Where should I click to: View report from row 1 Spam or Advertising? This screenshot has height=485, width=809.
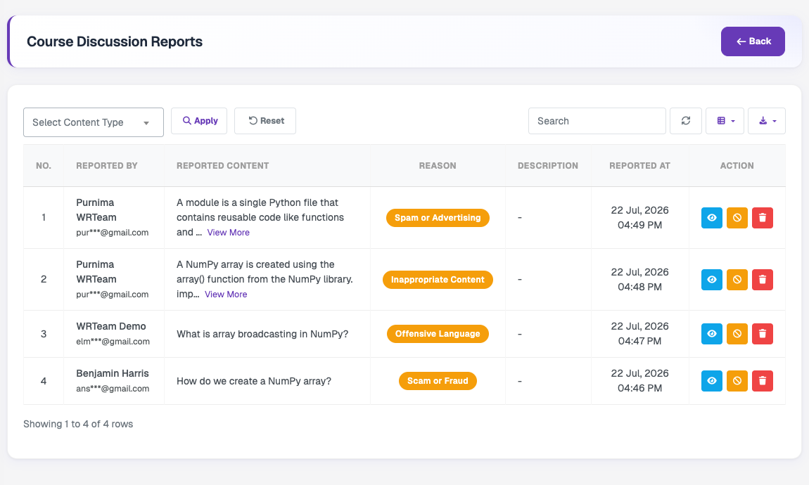pos(711,217)
